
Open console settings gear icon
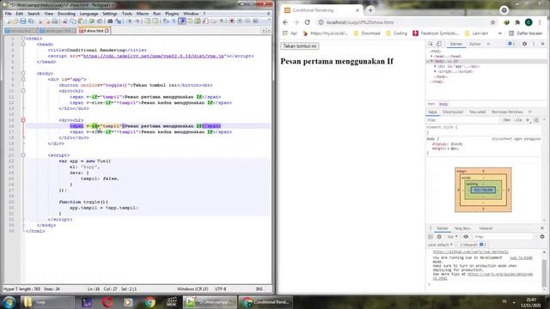pyautogui.click(x=542, y=237)
